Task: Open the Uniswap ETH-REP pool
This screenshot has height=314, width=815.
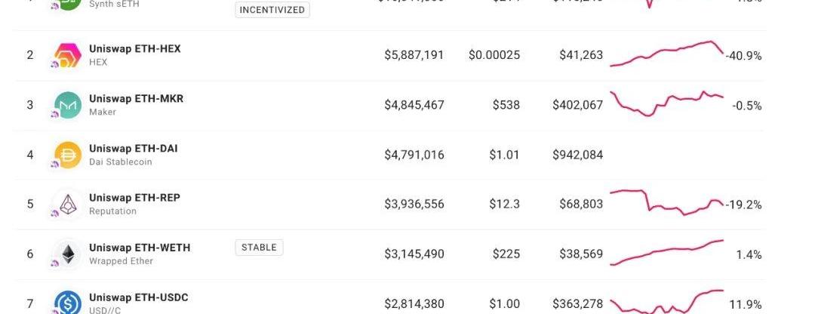Action: tap(134, 198)
